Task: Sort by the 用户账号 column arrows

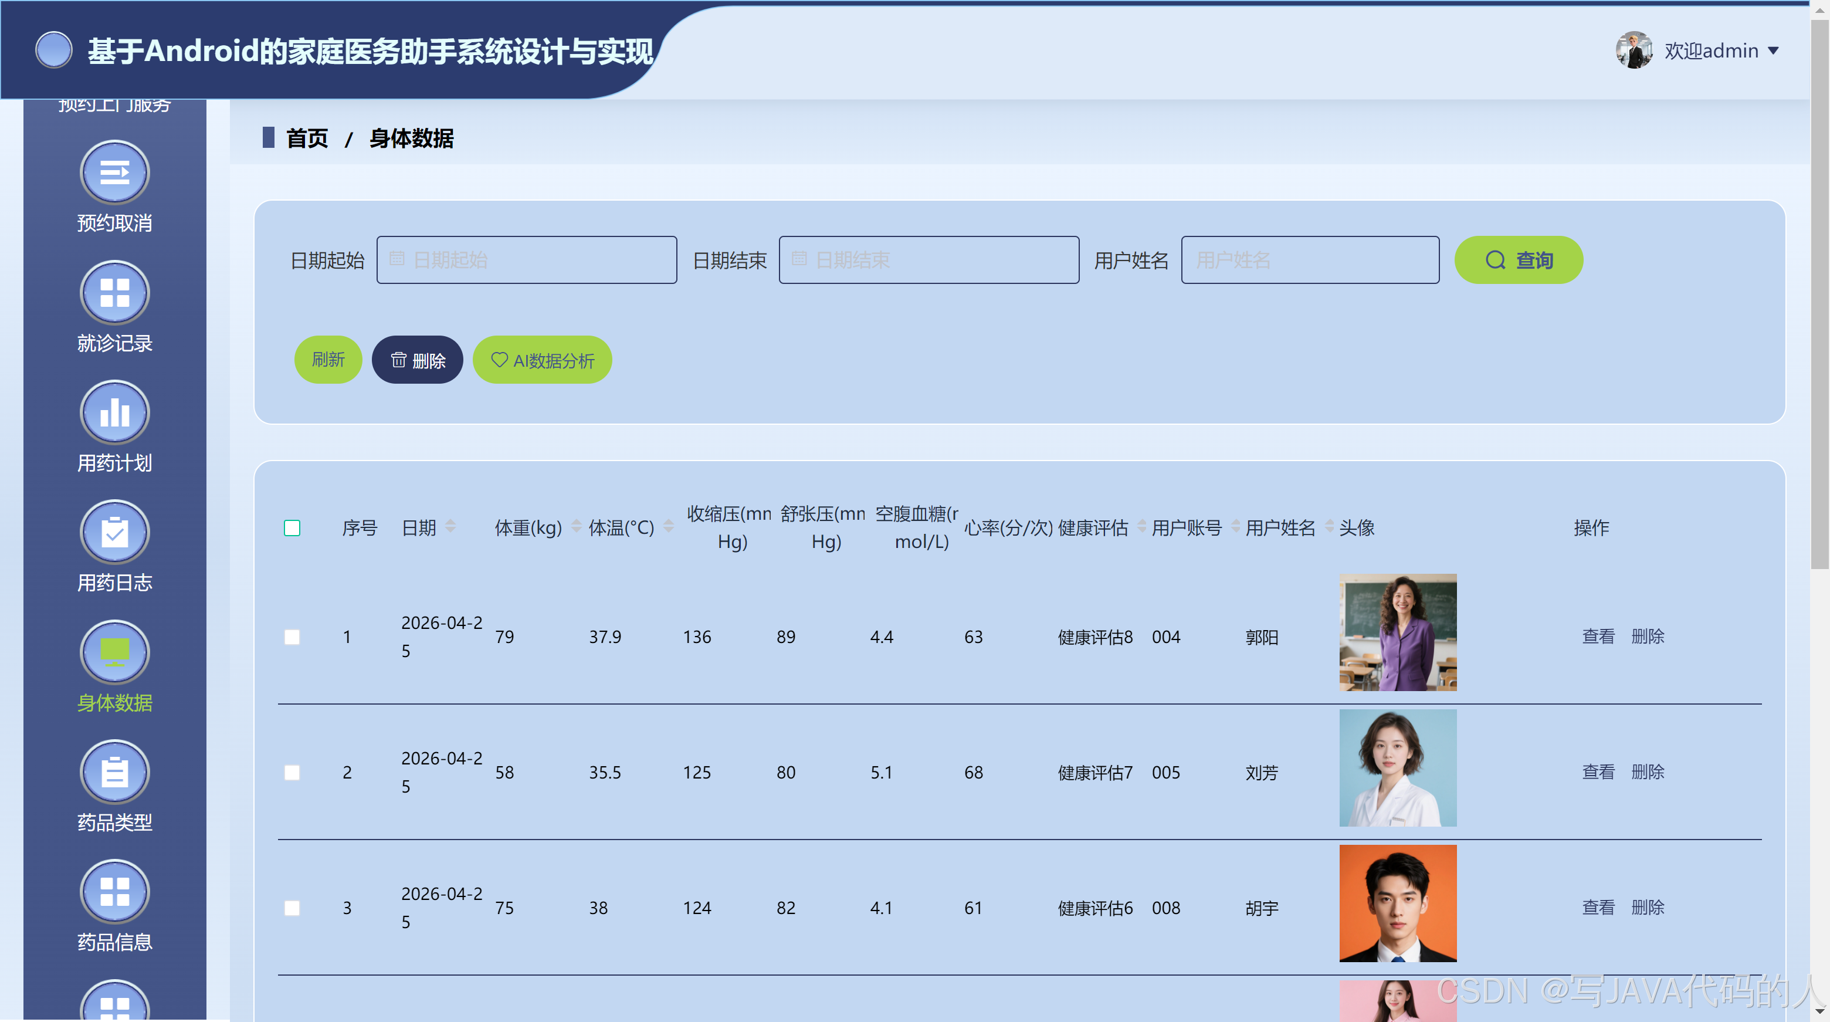Action: [1235, 527]
